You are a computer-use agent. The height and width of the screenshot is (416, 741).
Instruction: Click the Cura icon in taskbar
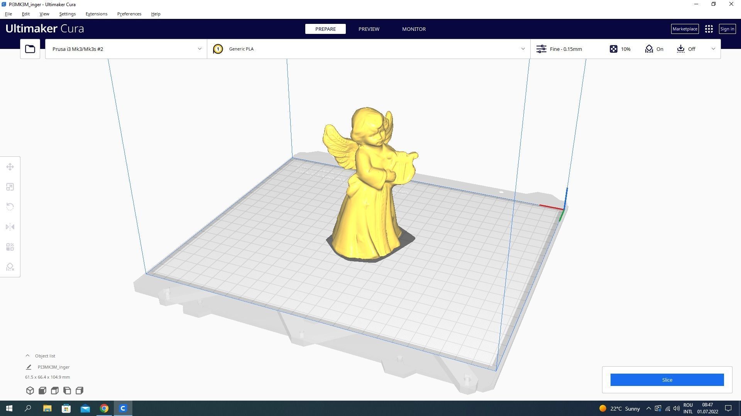click(123, 408)
